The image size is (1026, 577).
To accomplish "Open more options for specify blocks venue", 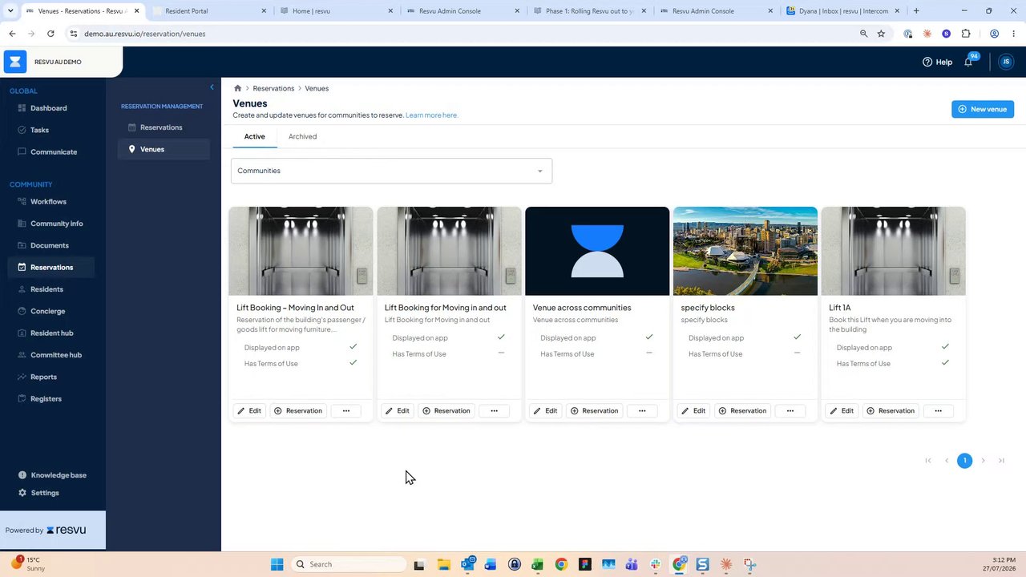I will click(790, 411).
